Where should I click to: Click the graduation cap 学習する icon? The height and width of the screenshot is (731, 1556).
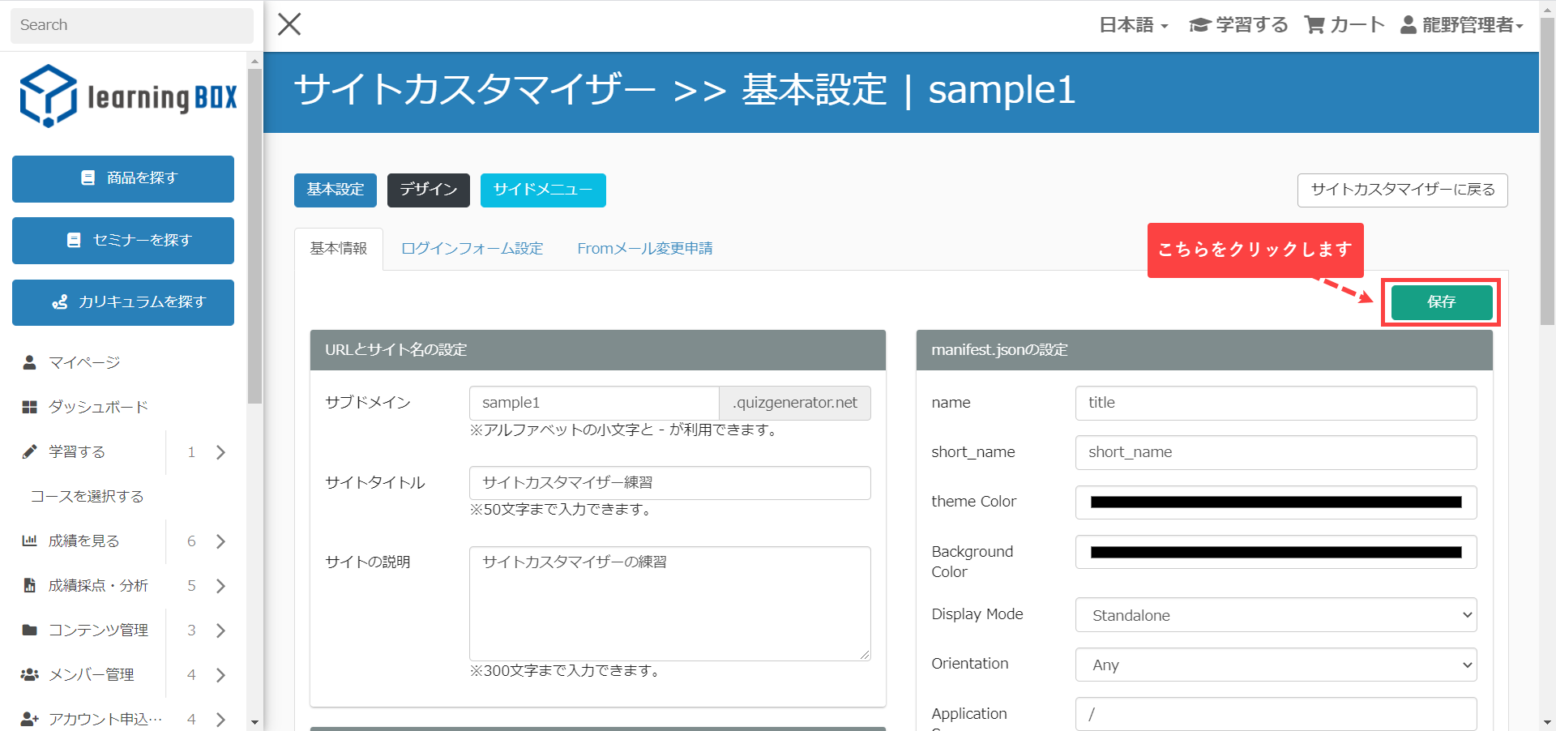(1199, 25)
